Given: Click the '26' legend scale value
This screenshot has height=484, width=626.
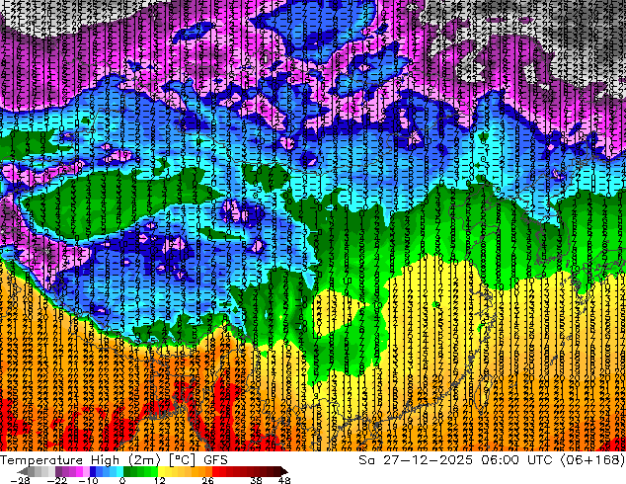Looking at the screenshot, I should [207, 480].
